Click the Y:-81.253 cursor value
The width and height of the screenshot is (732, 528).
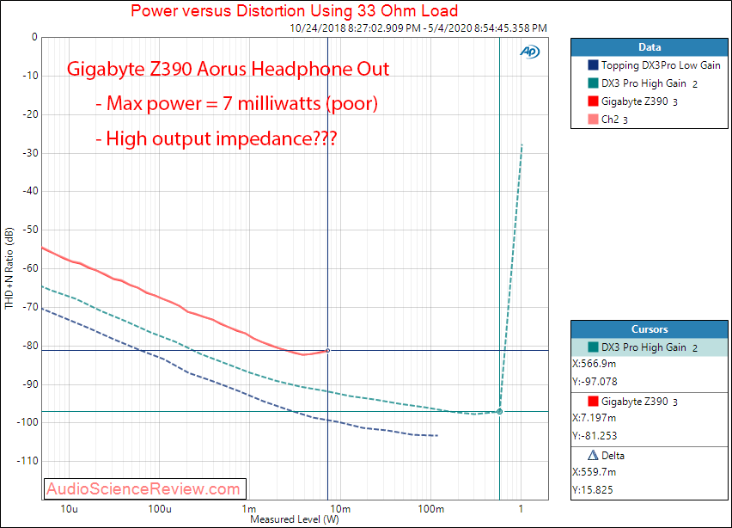tap(595, 435)
